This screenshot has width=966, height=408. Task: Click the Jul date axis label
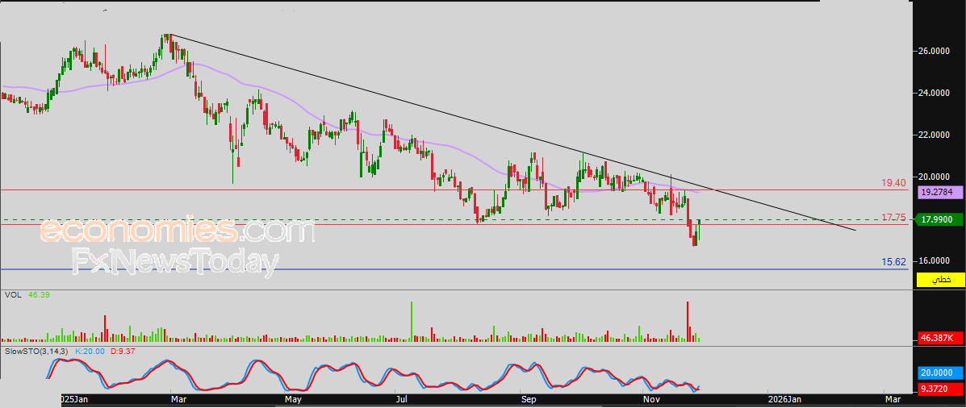coord(402,399)
